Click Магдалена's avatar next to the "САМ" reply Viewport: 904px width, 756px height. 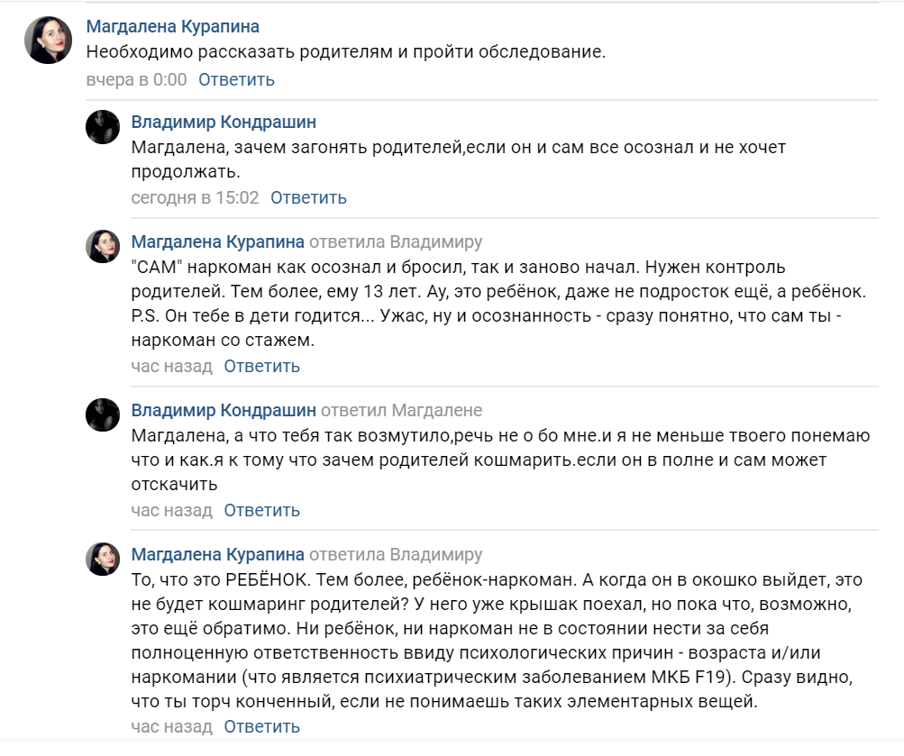coord(103,246)
